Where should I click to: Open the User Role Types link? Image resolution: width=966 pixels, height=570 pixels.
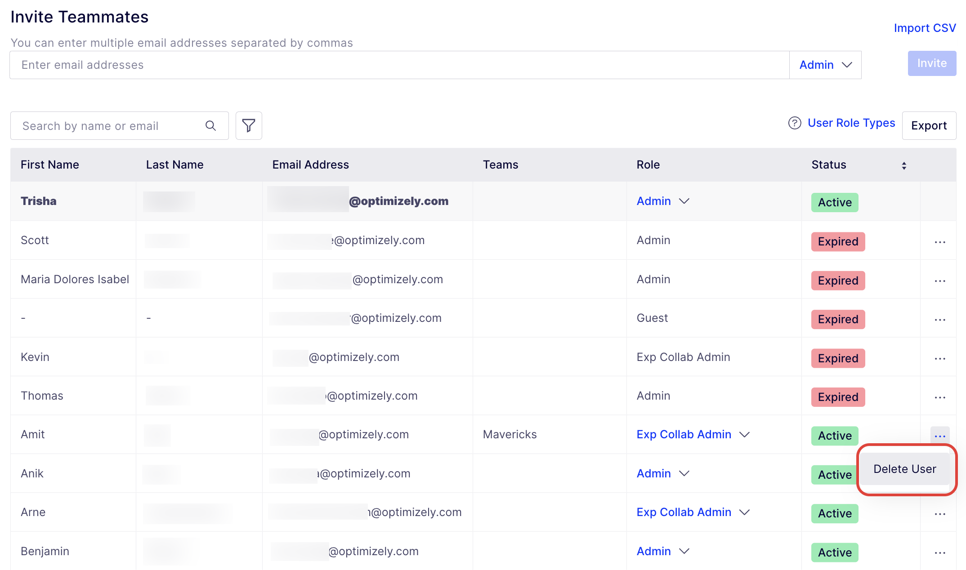click(851, 123)
